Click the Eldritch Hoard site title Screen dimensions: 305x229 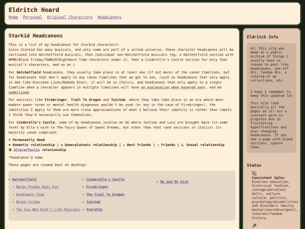coord(34,10)
